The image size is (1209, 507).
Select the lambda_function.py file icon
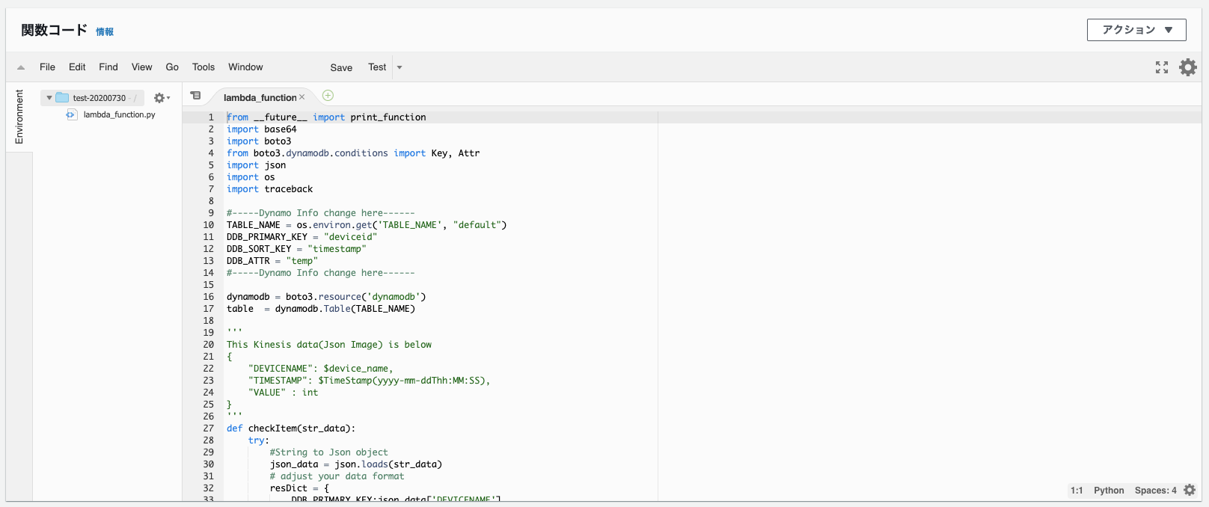click(72, 114)
